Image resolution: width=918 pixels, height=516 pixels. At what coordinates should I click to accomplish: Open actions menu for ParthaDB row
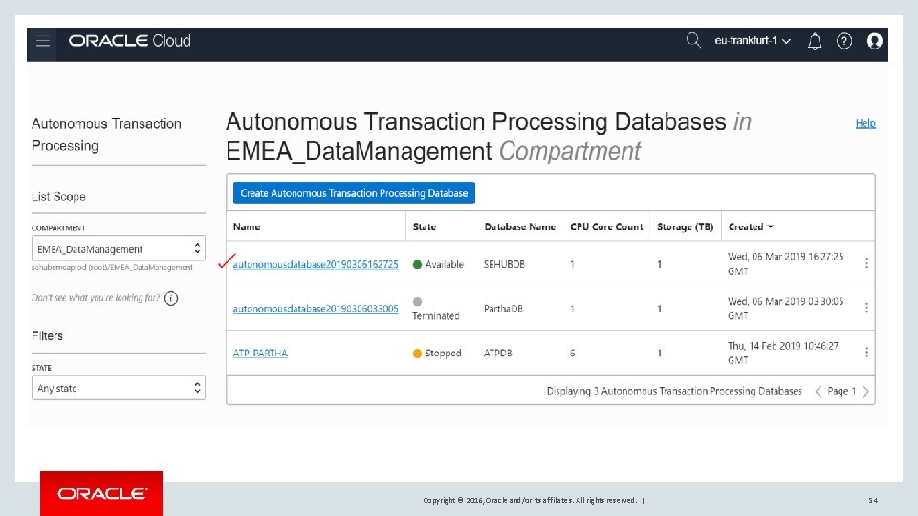[866, 308]
